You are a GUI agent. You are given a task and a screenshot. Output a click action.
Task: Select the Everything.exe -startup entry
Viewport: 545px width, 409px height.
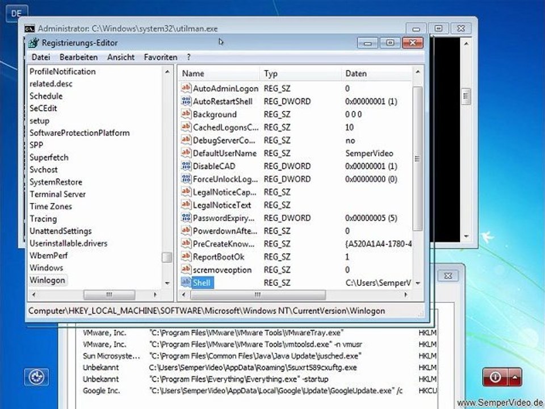coord(259,379)
